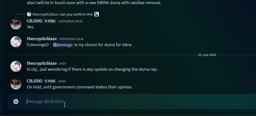Open the image attachment icon in reply preview
This screenshot has width=256, height=116.
click(97, 14)
